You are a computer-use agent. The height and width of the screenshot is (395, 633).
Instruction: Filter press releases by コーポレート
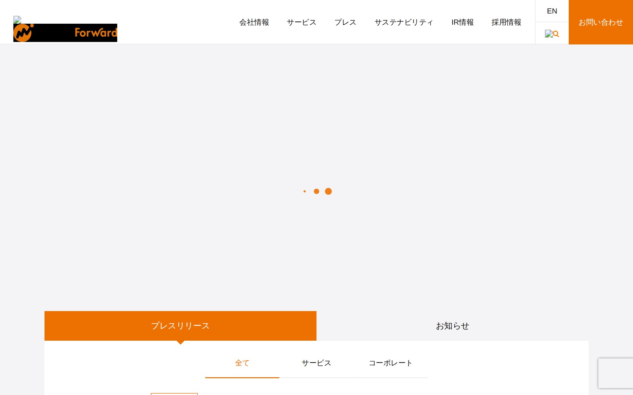pyautogui.click(x=390, y=363)
